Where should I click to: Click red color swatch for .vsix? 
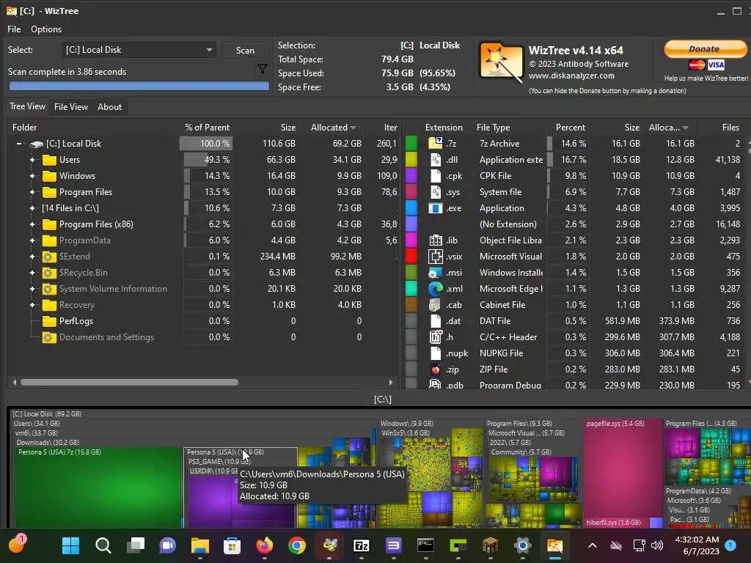pyautogui.click(x=411, y=256)
